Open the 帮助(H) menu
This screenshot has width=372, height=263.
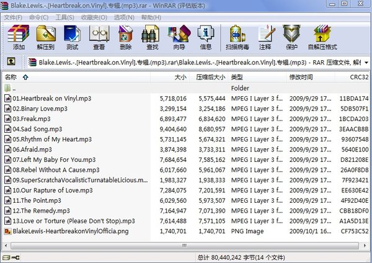151,17
